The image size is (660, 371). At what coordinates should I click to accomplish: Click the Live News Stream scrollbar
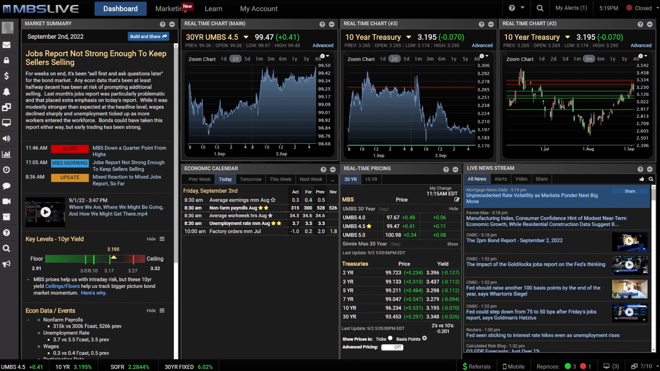653,268
